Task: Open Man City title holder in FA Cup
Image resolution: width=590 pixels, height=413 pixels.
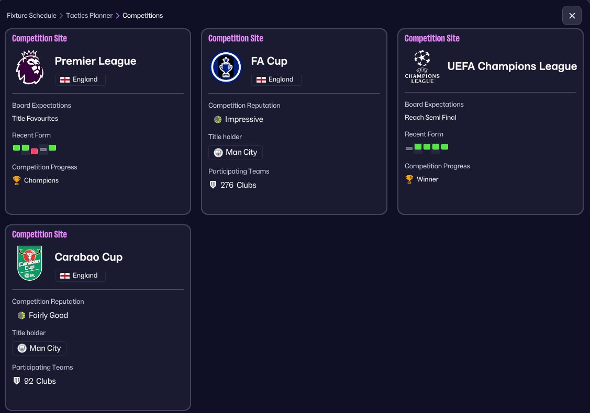Action: [x=236, y=152]
